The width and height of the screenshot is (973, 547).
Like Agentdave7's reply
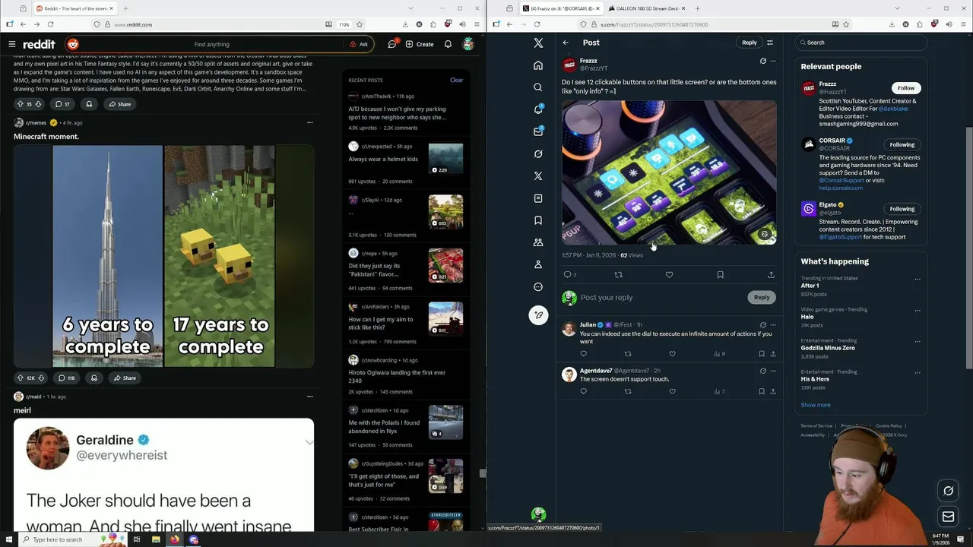(x=673, y=392)
